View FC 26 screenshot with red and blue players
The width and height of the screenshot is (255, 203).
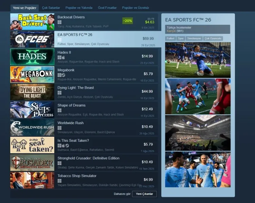tap(198, 96)
